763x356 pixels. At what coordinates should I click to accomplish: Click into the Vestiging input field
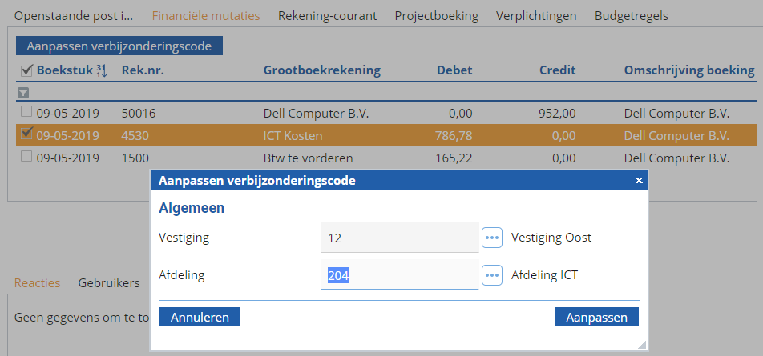399,238
